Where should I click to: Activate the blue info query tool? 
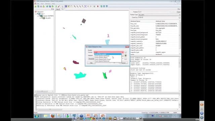66,6
